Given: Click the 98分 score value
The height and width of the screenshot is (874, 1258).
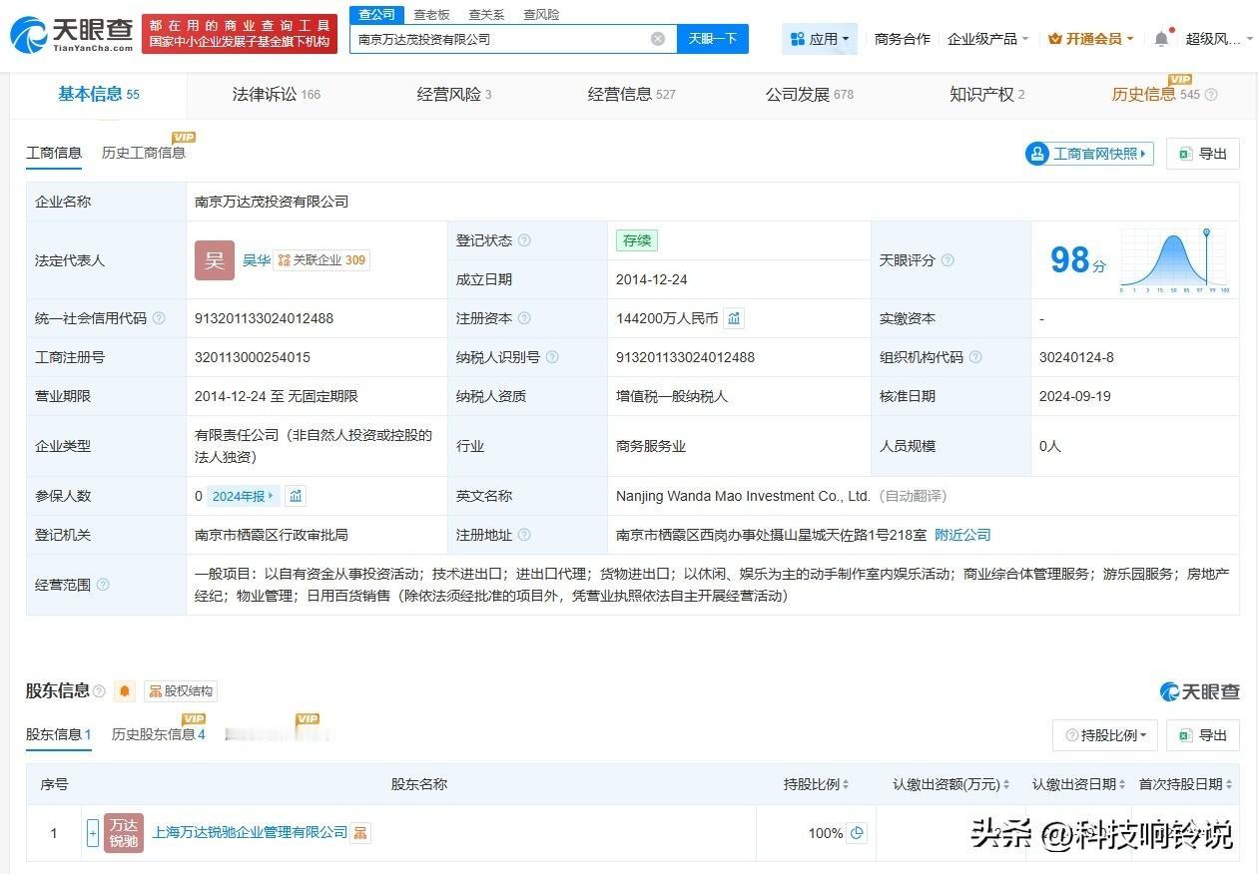Looking at the screenshot, I should [x=1078, y=260].
